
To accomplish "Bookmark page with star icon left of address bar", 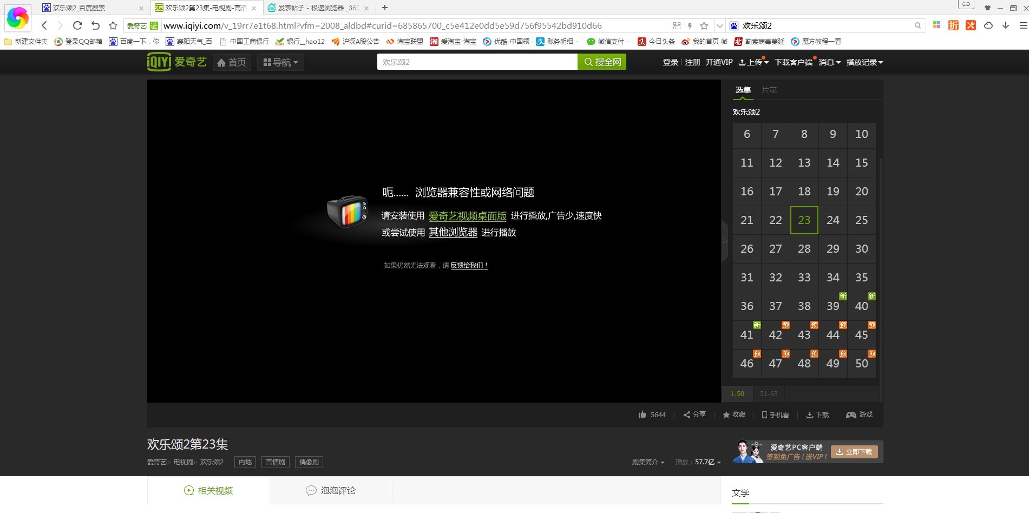I will [113, 25].
